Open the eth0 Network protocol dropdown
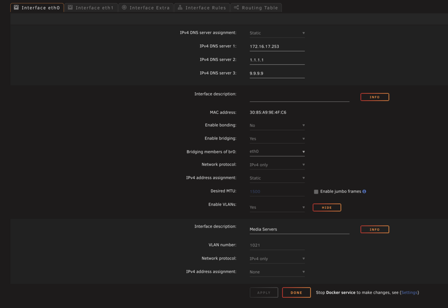 pyautogui.click(x=277, y=165)
